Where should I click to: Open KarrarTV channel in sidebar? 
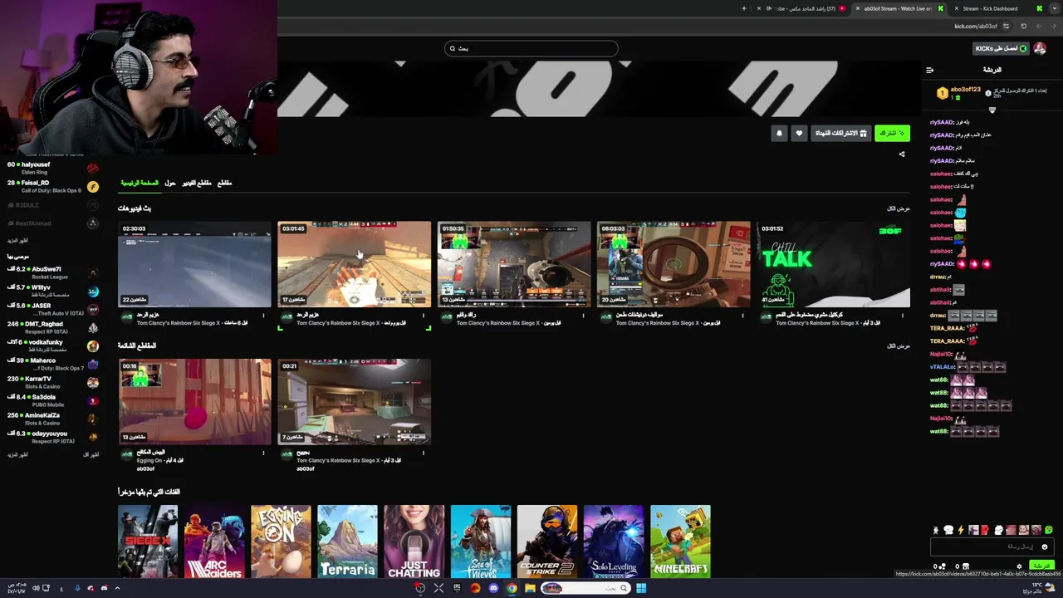(x=51, y=382)
